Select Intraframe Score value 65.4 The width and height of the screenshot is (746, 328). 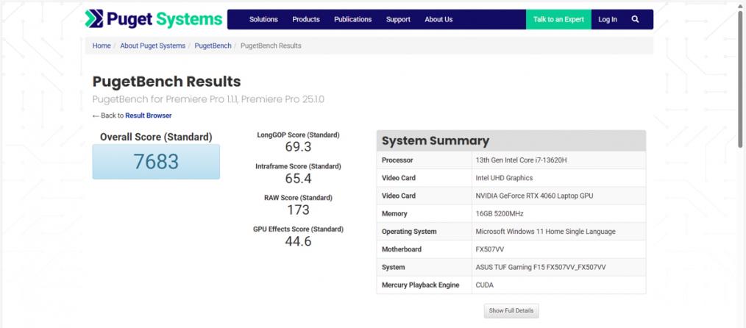[x=298, y=178]
